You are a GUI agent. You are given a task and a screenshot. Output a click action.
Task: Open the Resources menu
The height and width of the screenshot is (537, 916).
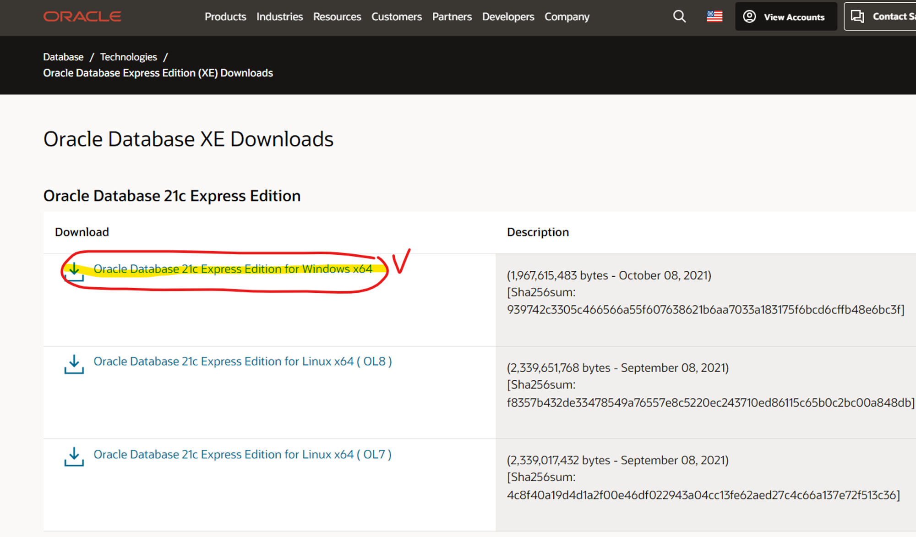(x=337, y=16)
